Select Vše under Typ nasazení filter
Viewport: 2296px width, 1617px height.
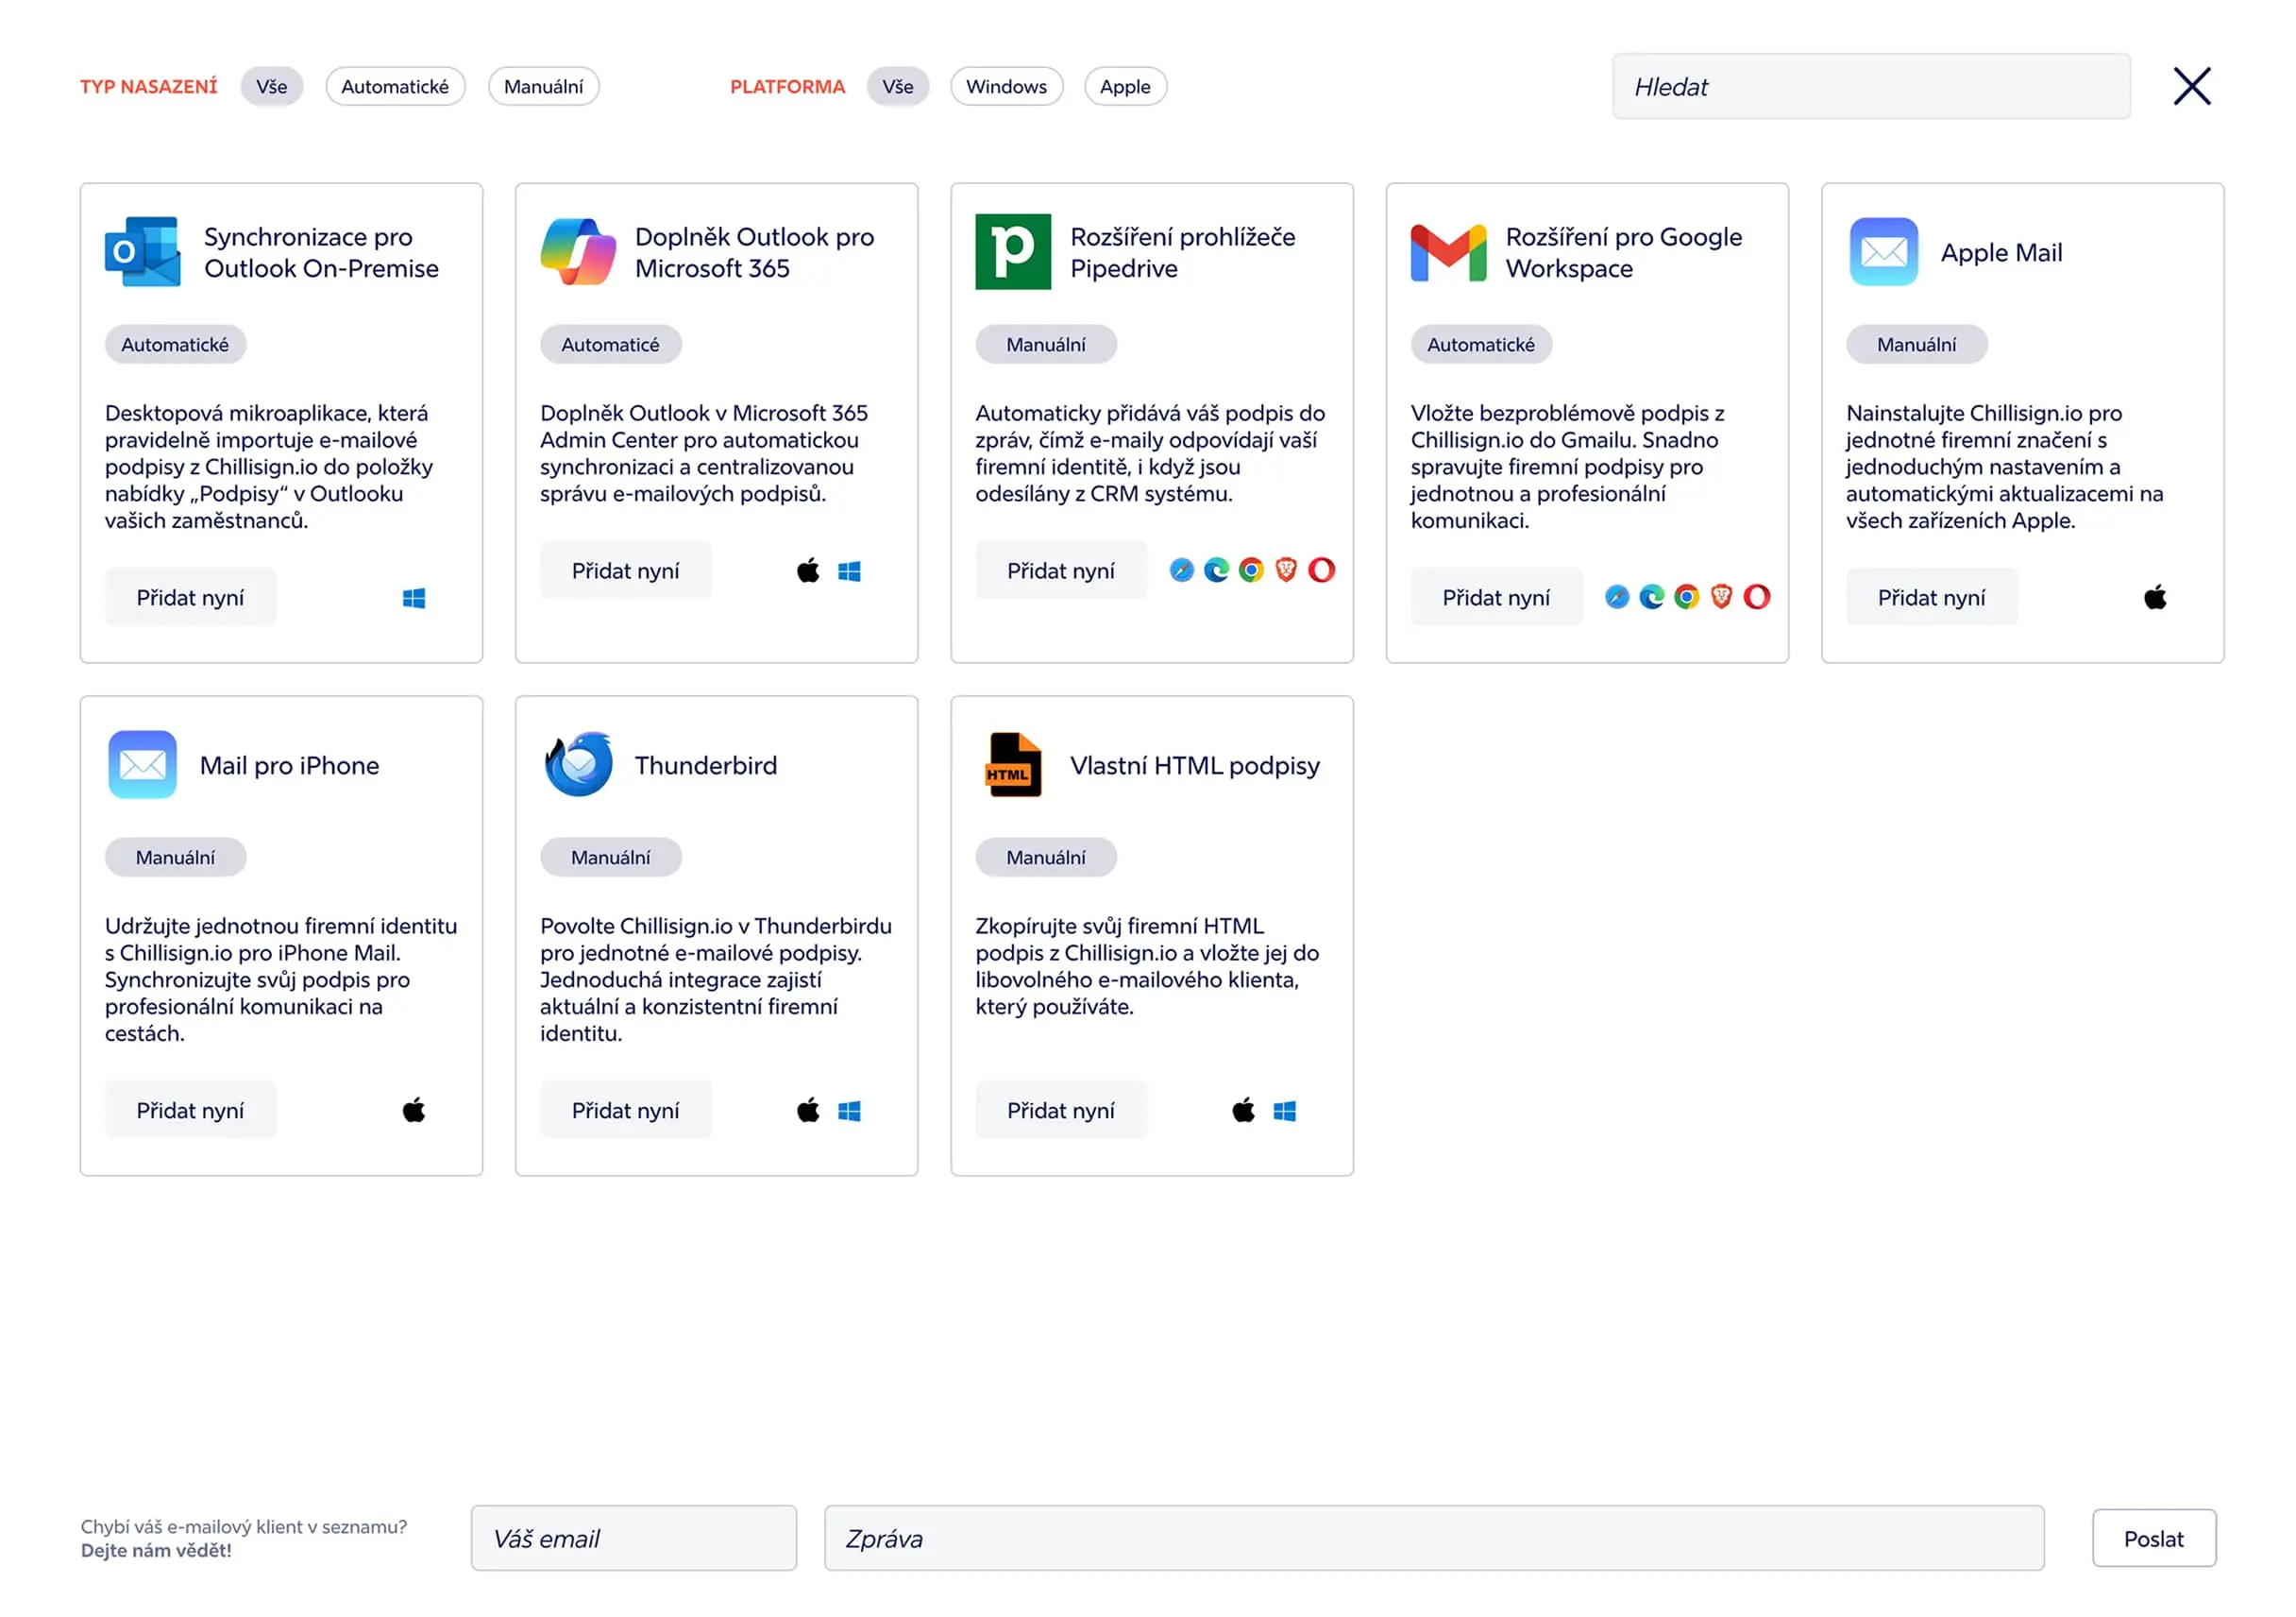(272, 86)
